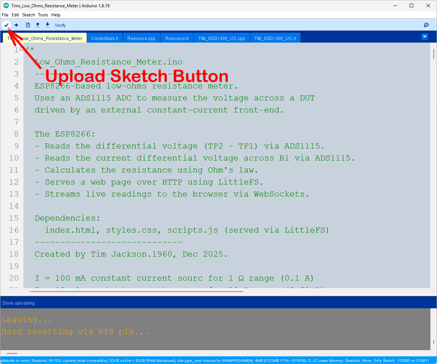Click the Verify checkmark icon
The image size is (437, 364).
coord(6,25)
